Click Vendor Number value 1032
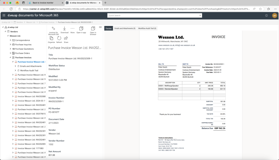The width and height of the screenshot is (279, 160). point(51,144)
